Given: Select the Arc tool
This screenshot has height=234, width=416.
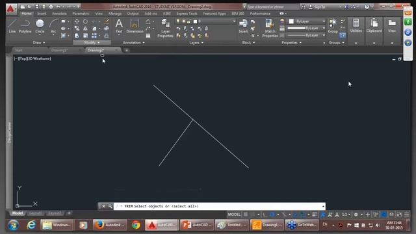Looking at the screenshot, I should click(x=53, y=26).
